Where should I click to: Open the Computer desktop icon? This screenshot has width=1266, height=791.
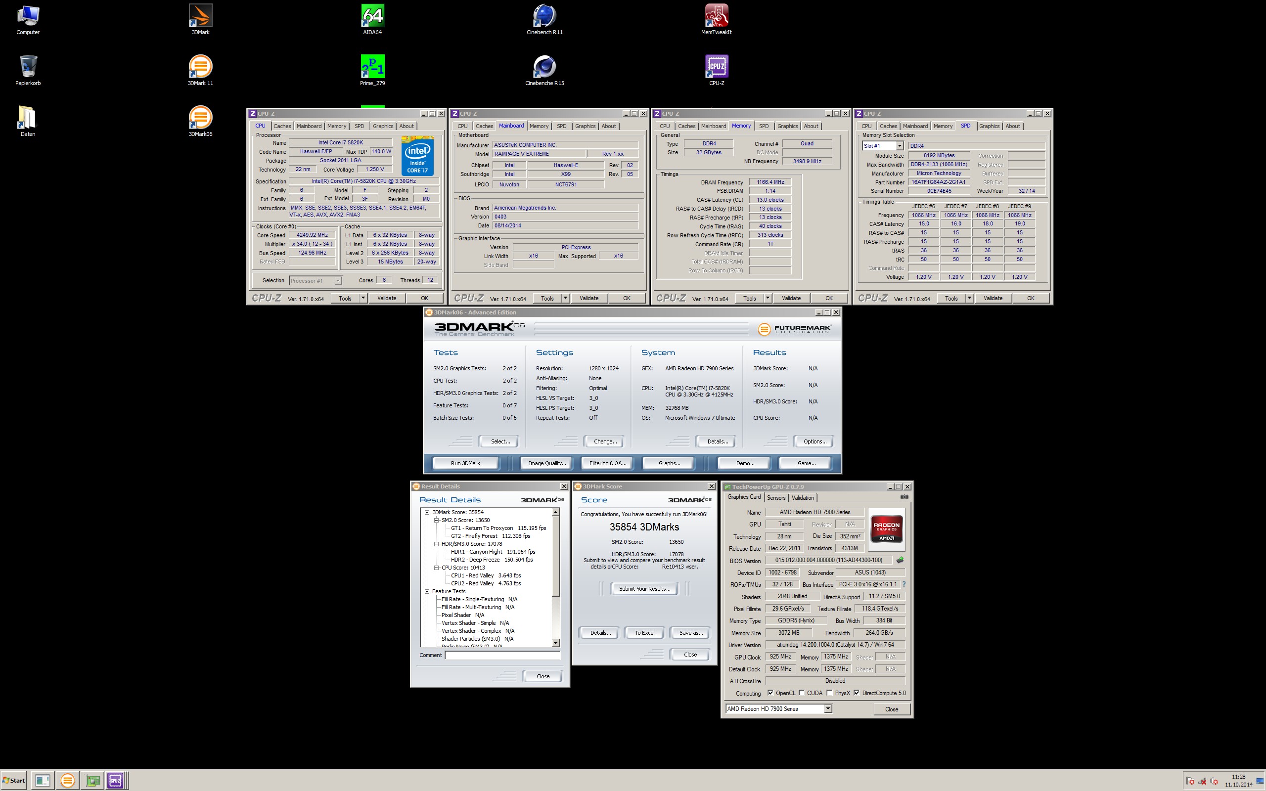coord(28,19)
